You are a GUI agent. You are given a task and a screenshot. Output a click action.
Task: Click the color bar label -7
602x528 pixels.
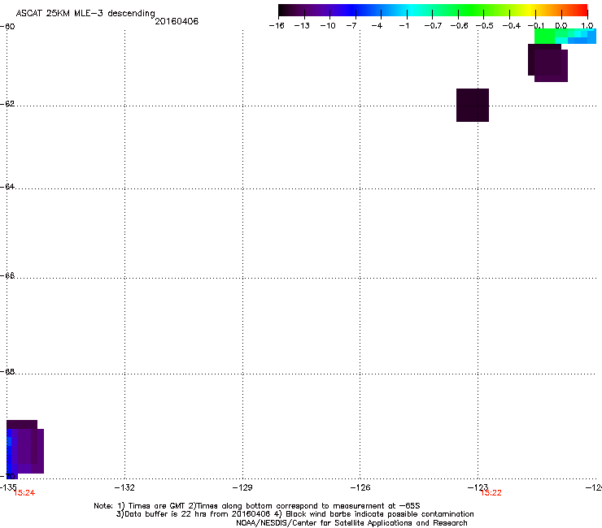click(x=351, y=26)
